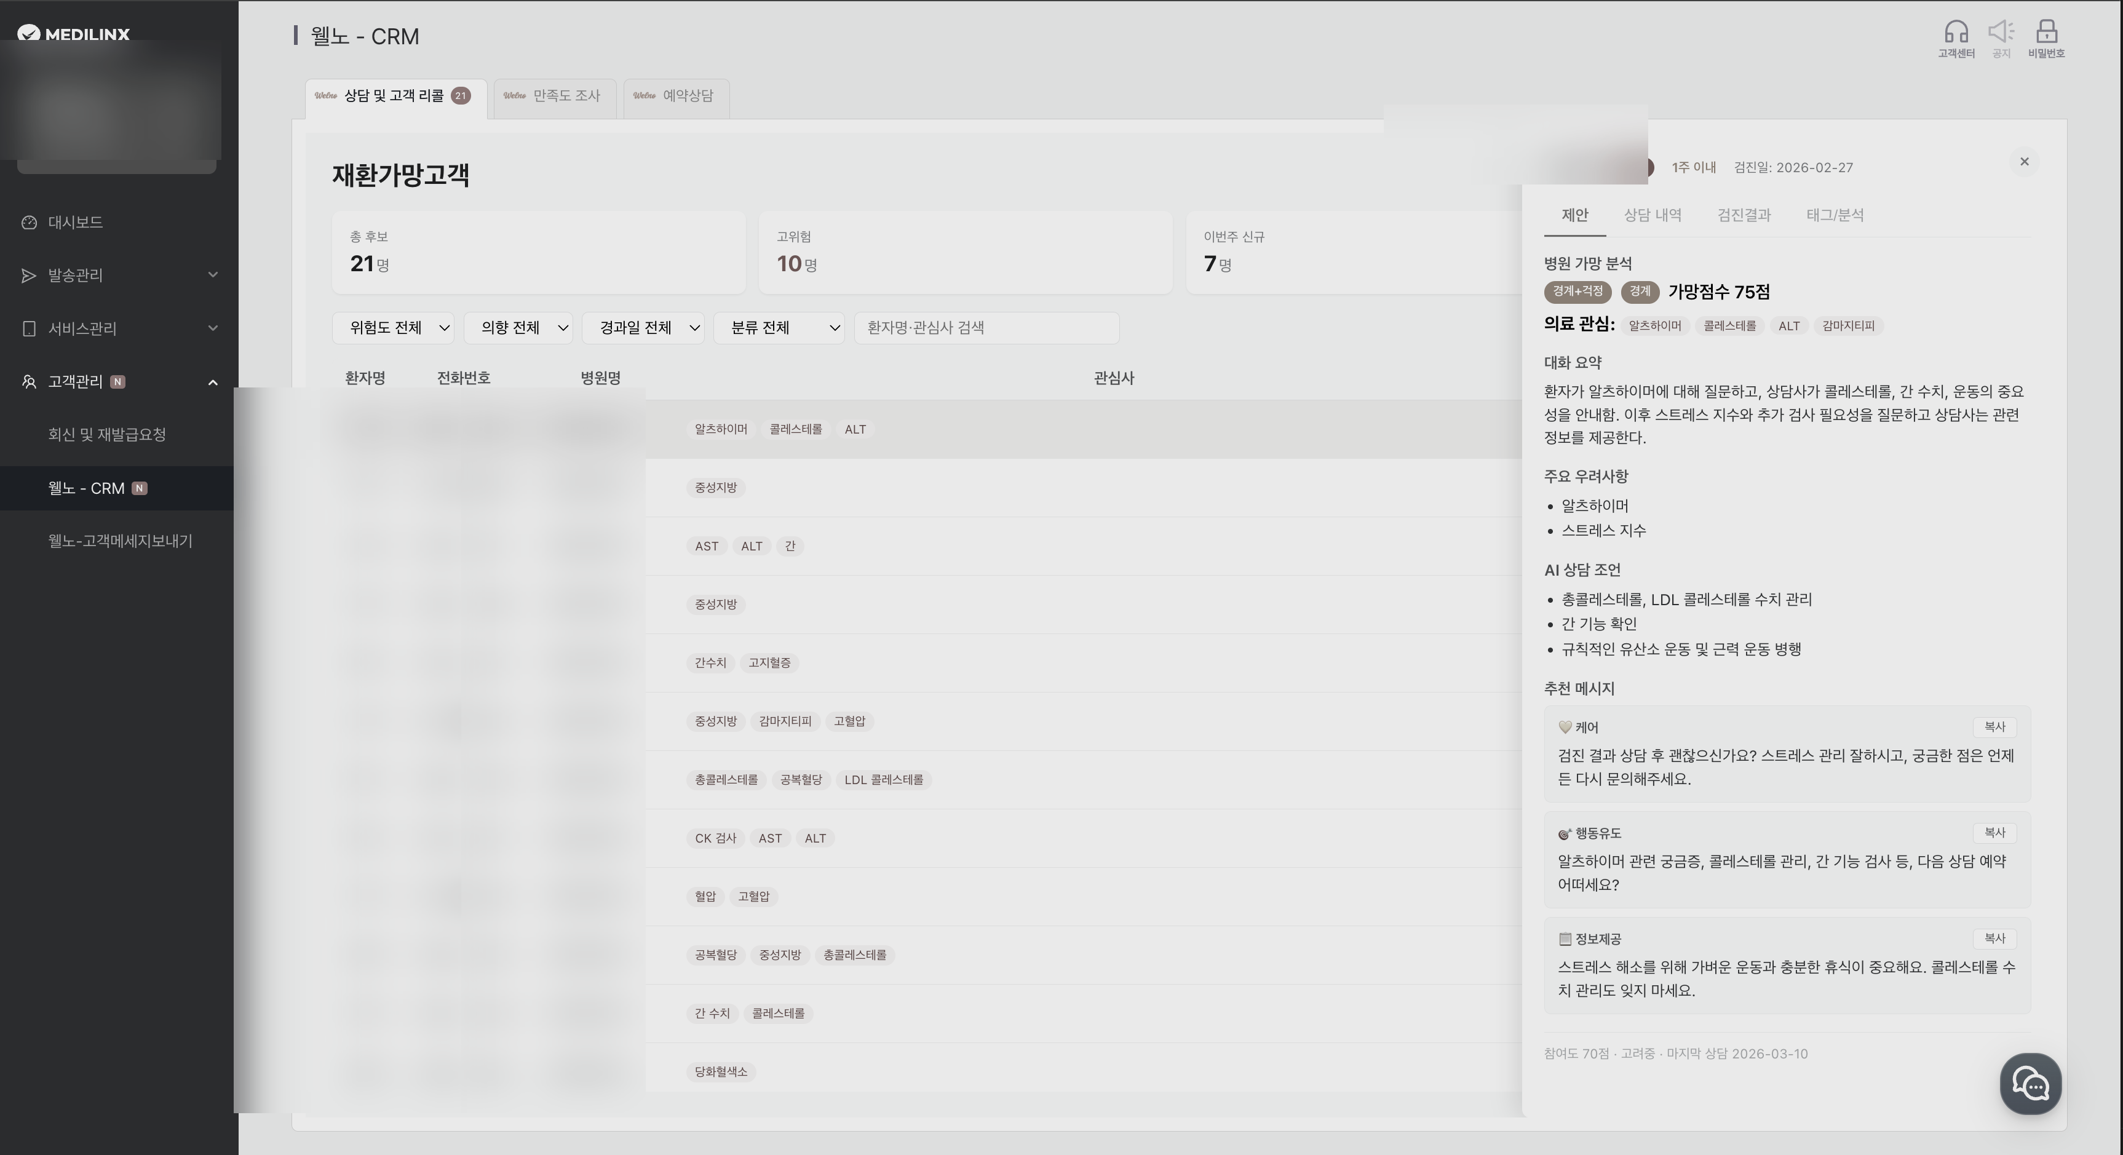Click the 발송관리 paper plane icon
This screenshot has height=1155, width=2123.
(29, 276)
